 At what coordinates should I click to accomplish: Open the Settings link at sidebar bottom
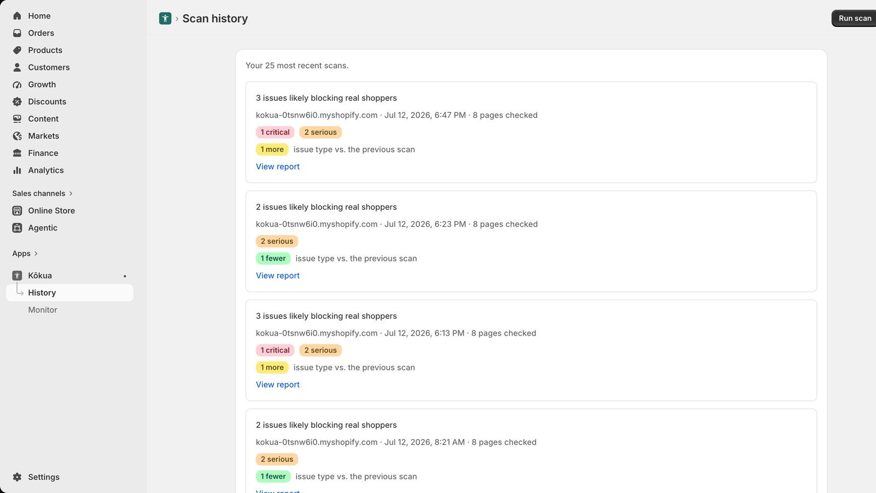click(44, 477)
